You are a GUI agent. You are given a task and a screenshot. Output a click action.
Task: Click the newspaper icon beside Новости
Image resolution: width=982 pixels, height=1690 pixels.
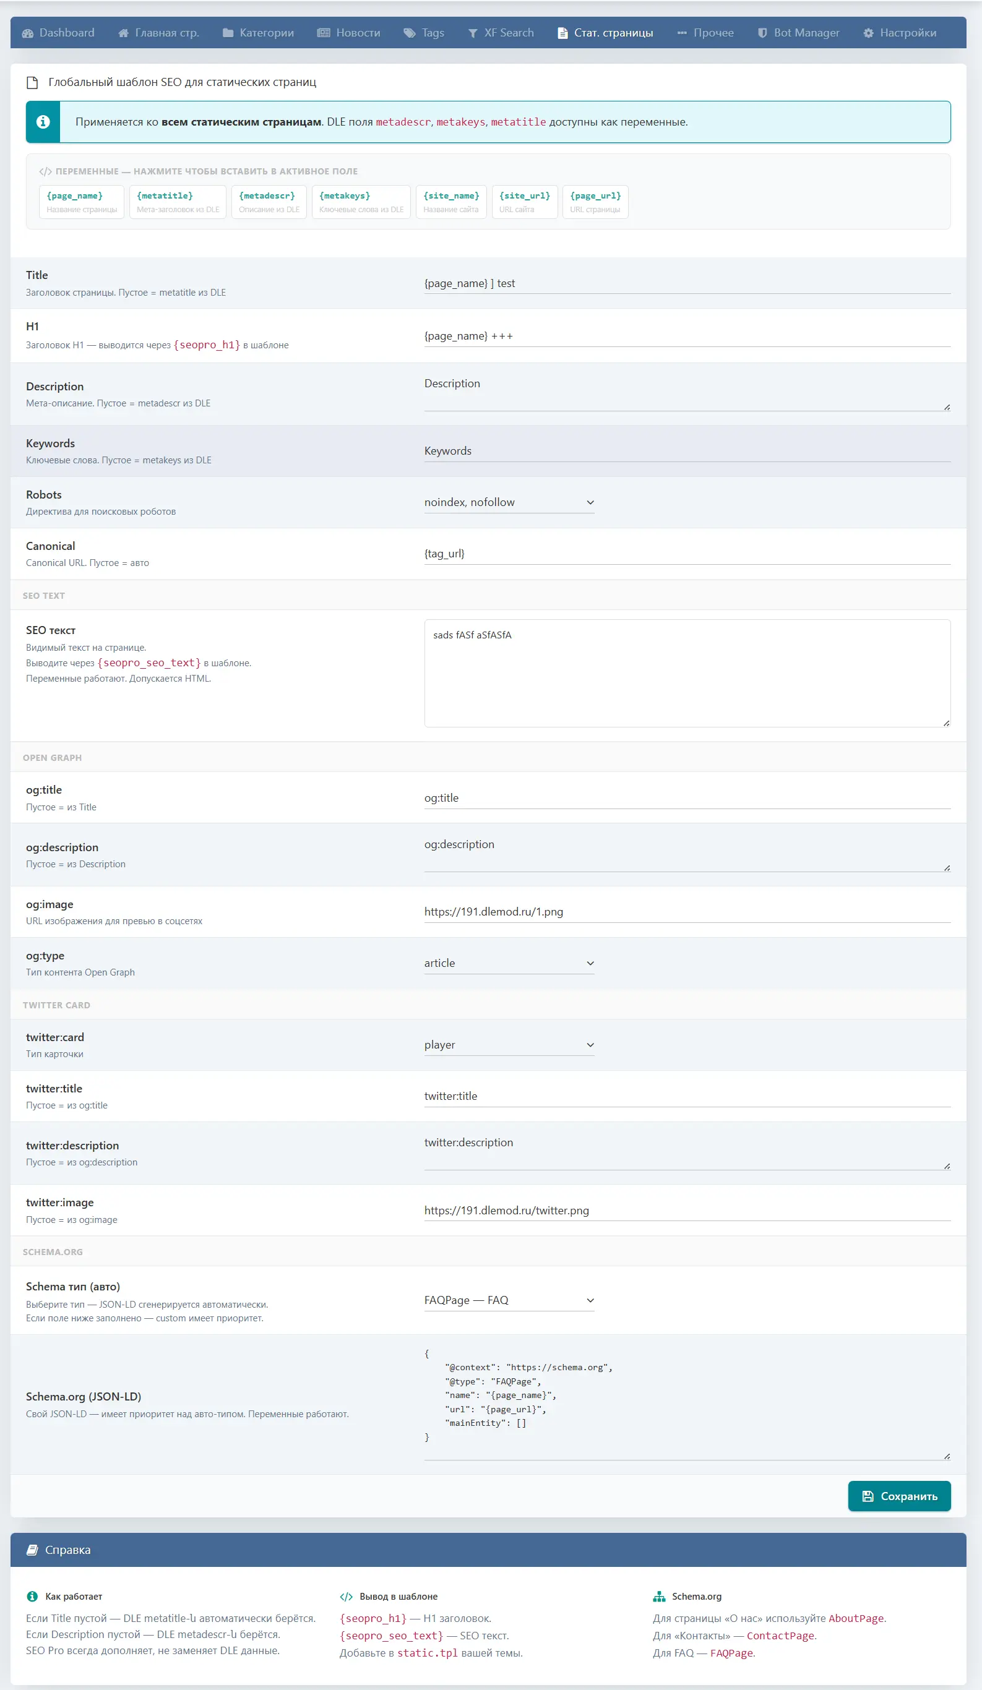pyautogui.click(x=323, y=33)
